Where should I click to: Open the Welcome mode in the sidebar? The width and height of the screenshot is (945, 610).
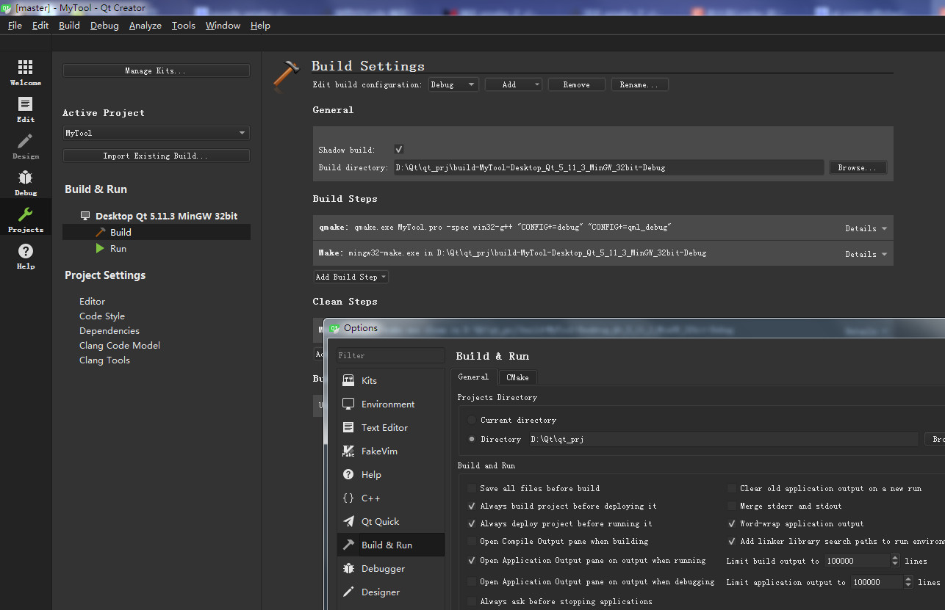tap(26, 73)
